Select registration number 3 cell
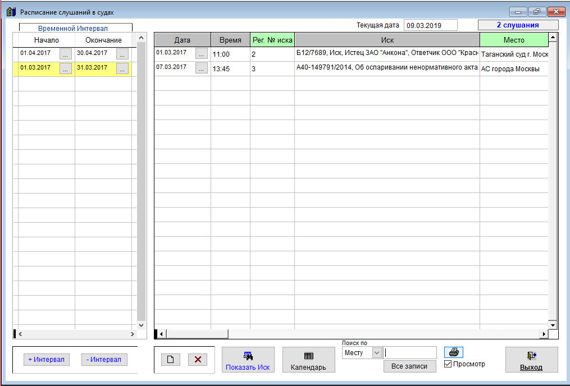The width and height of the screenshot is (570, 386). click(x=272, y=68)
